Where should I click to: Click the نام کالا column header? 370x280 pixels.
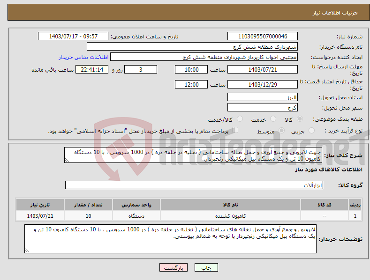pos(230,205)
